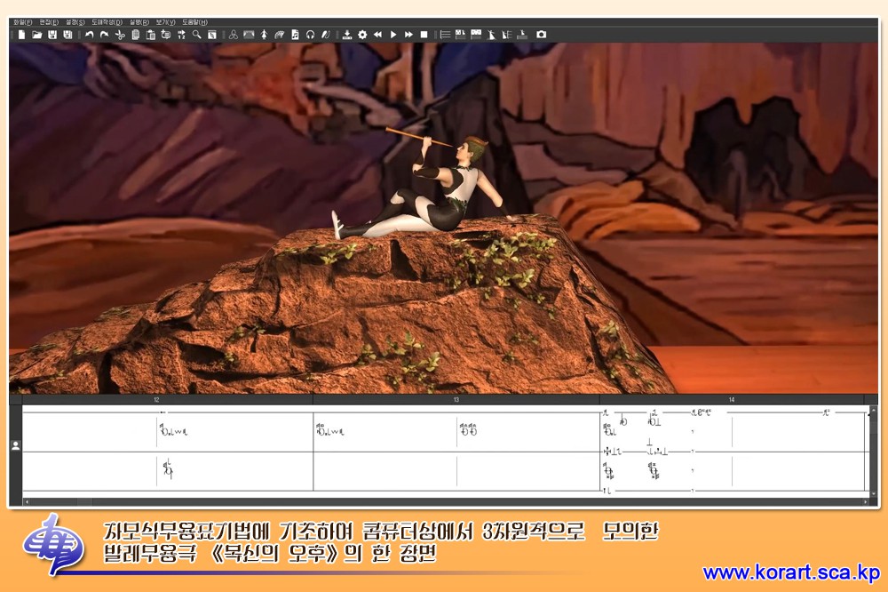888x592 pixels.
Task: Capture a screenshot with the camera icon
Action: pos(542,35)
